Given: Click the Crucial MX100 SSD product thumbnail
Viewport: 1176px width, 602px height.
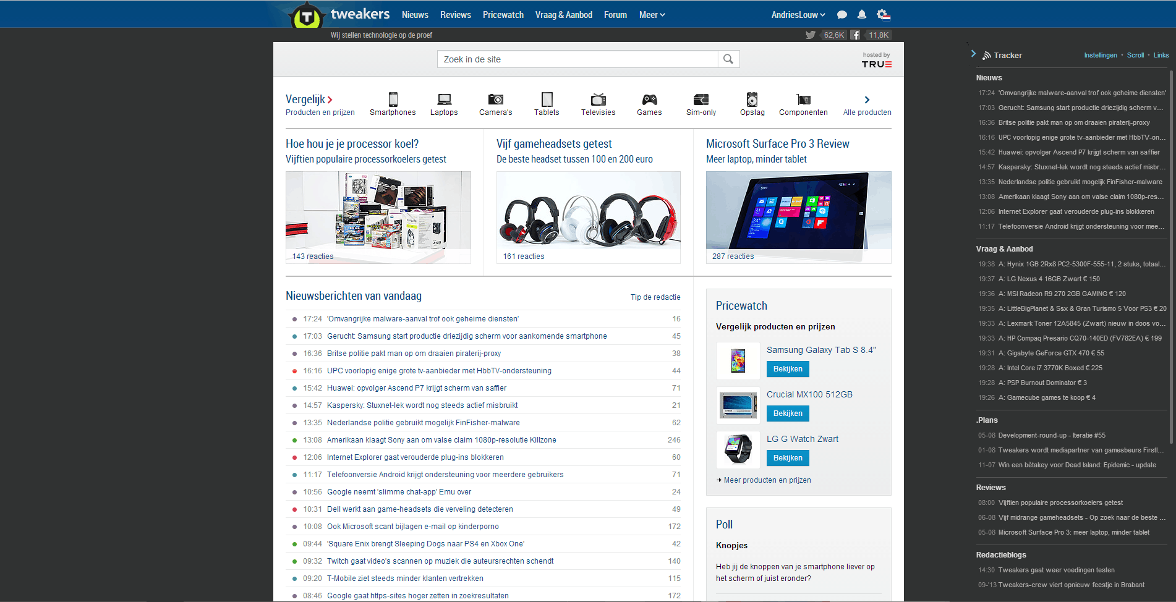Looking at the screenshot, I should (738, 405).
